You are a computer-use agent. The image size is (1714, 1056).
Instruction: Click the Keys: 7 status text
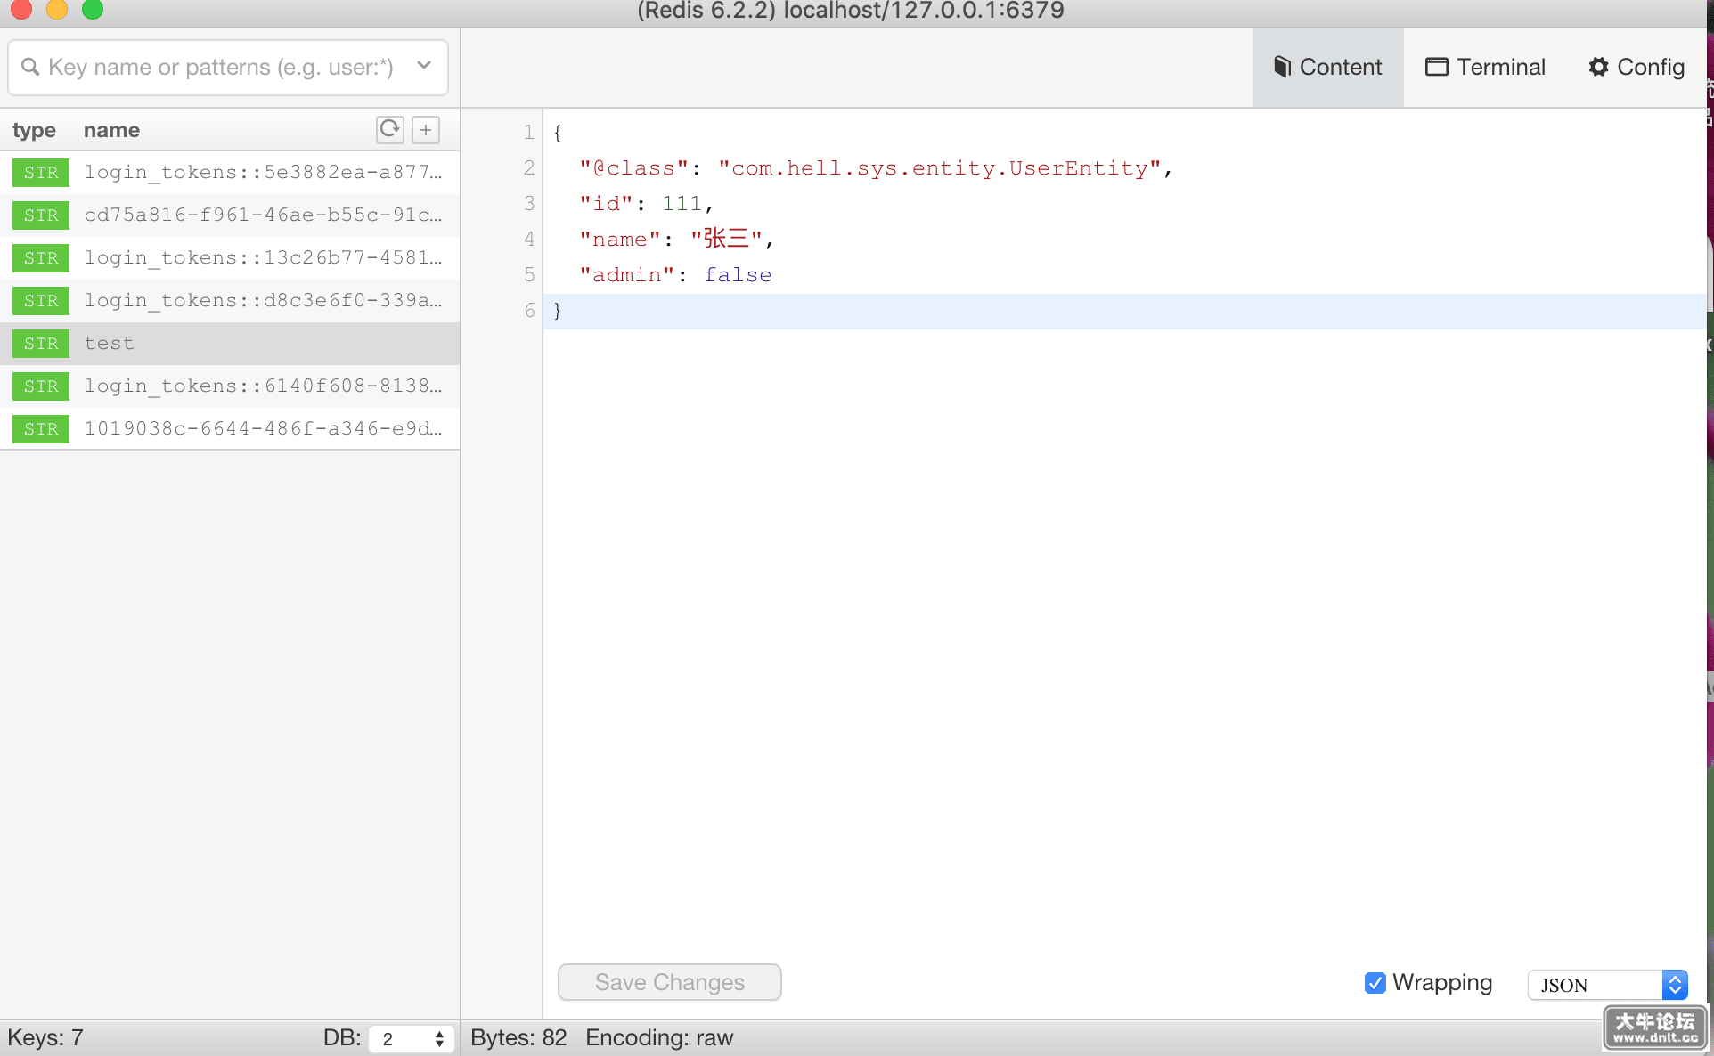click(45, 1038)
